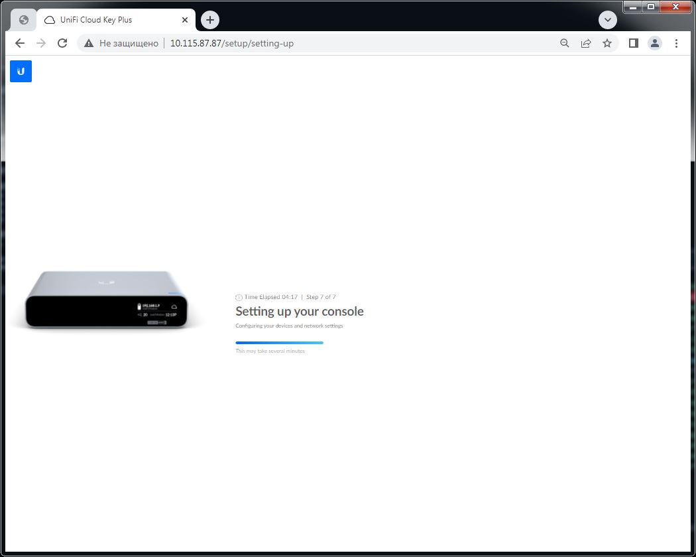
Task: Click 'This may take several minutes' note
Action: pyautogui.click(x=270, y=351)
